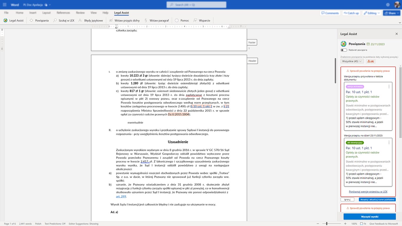Screen dimensions: 402x226
Task: Click Wstaw paragraf section symbol tool
Action: pos(156,21)
